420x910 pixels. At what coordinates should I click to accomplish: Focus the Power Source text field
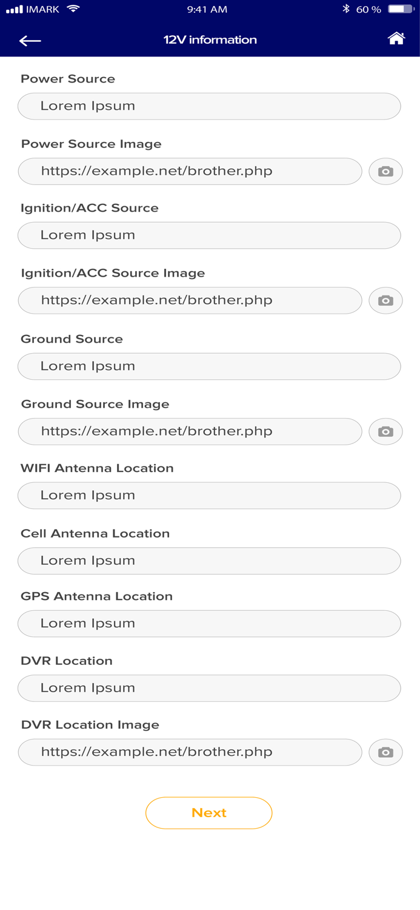pos(209,106)
